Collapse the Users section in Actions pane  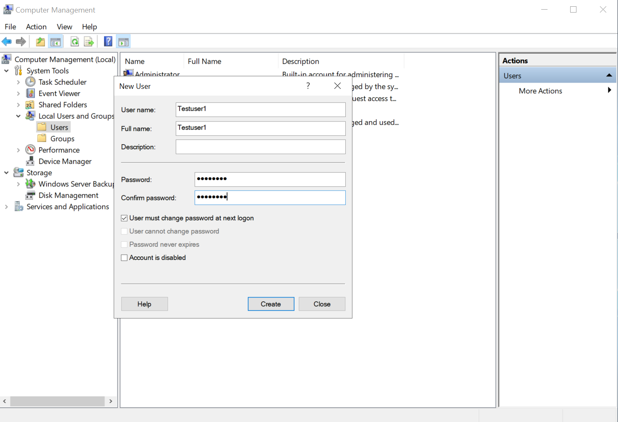[609, 75]
